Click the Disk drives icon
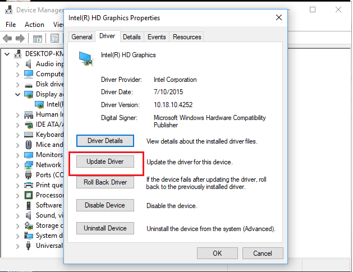The width and height of the screenshot is (353, 272). tap(29, 84)
